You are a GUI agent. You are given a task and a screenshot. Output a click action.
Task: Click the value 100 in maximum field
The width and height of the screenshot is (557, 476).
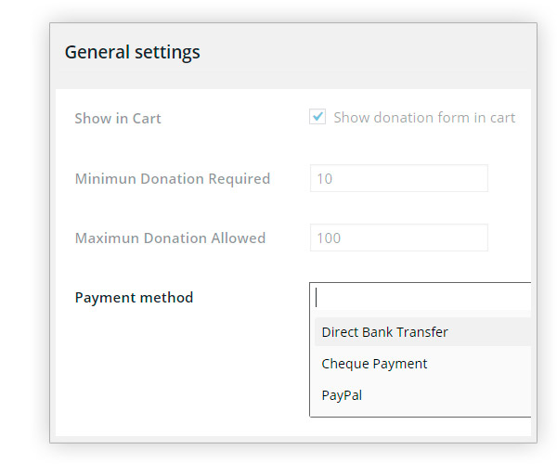[329, 238]
